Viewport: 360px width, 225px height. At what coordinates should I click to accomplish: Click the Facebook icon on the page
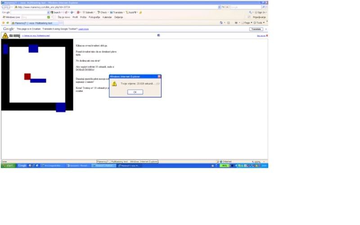pyautogui.click(x=158, y=35)
